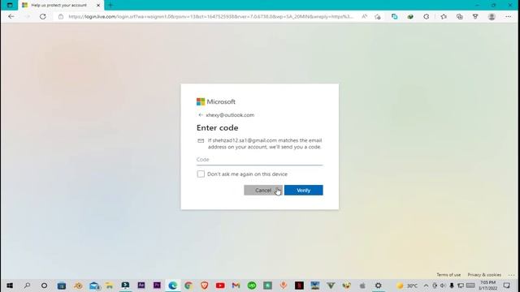Open the Read aloud icon in address bar
Image resolution: width=520 pixels, height=292 pixels.
[x=364, y=16]
